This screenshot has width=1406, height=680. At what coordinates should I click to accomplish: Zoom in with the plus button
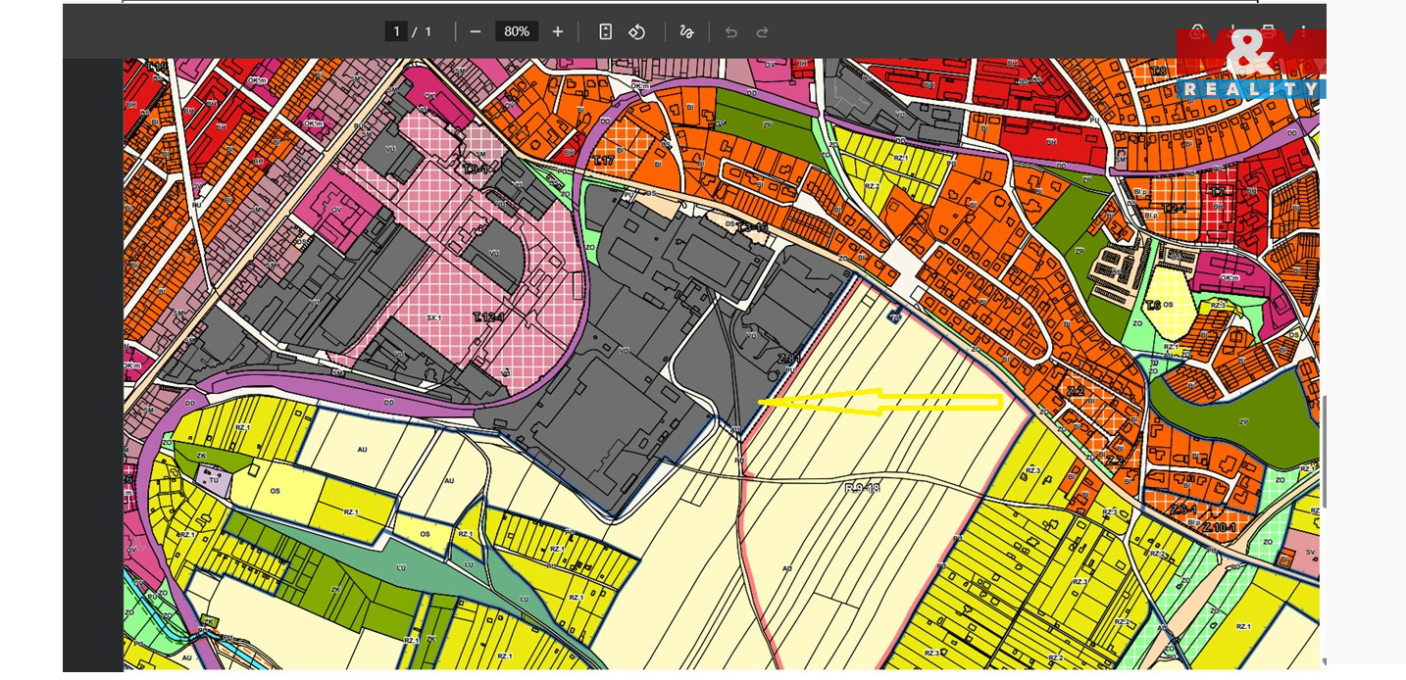558,31
